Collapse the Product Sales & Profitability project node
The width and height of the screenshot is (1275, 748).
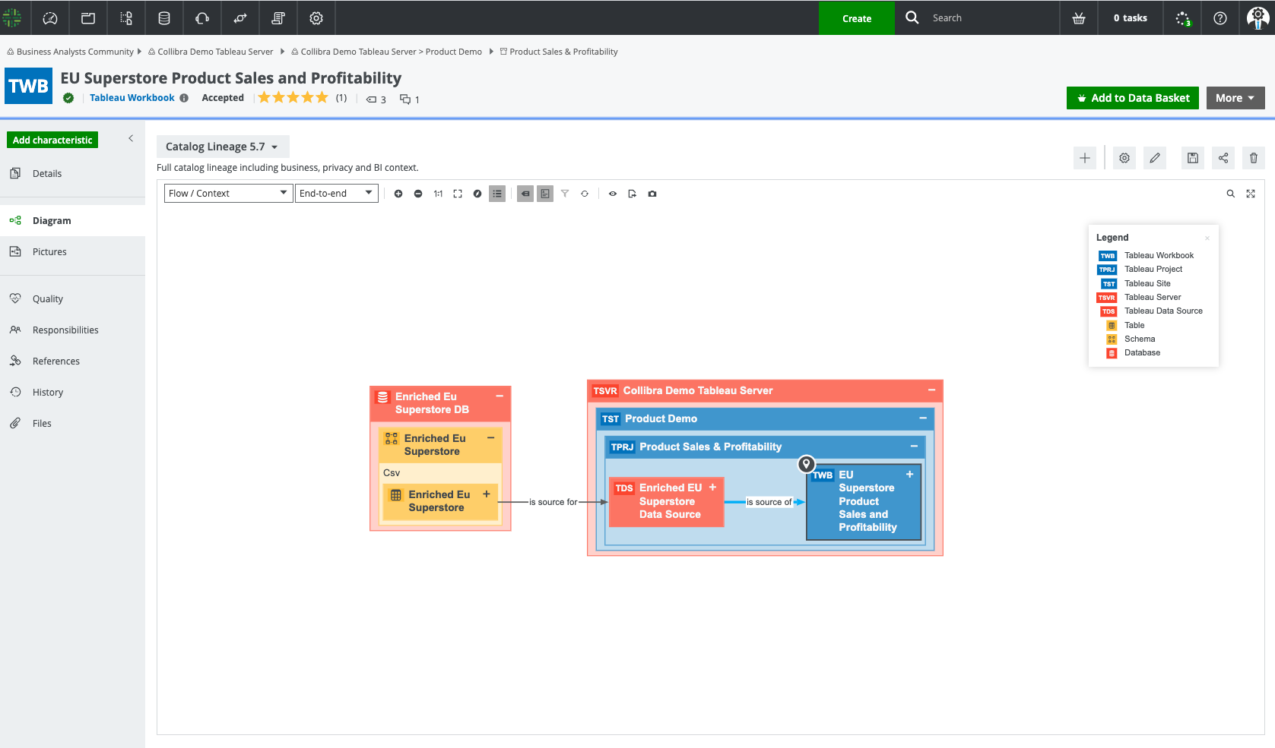point(914,447)
